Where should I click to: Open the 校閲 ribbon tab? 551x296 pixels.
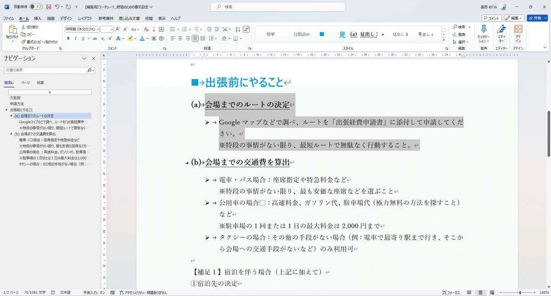pyautogui.click(x=149, y=18)
